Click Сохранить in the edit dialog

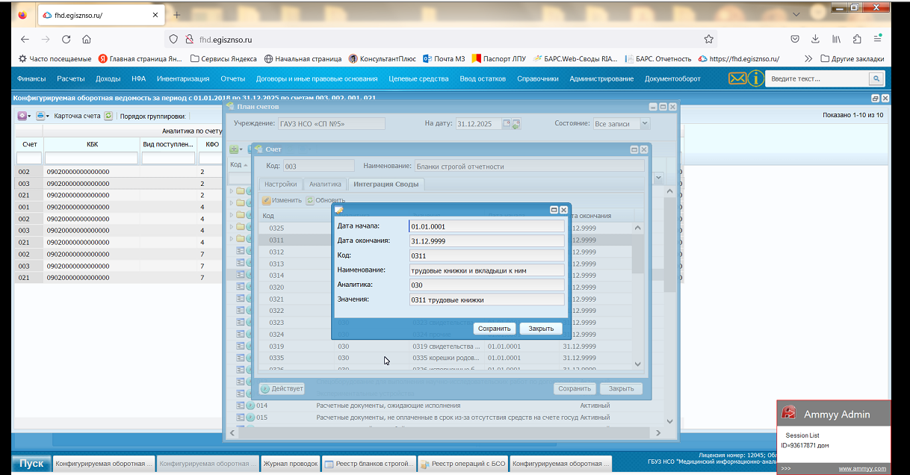pyautogui.click(x=495, y=329)
